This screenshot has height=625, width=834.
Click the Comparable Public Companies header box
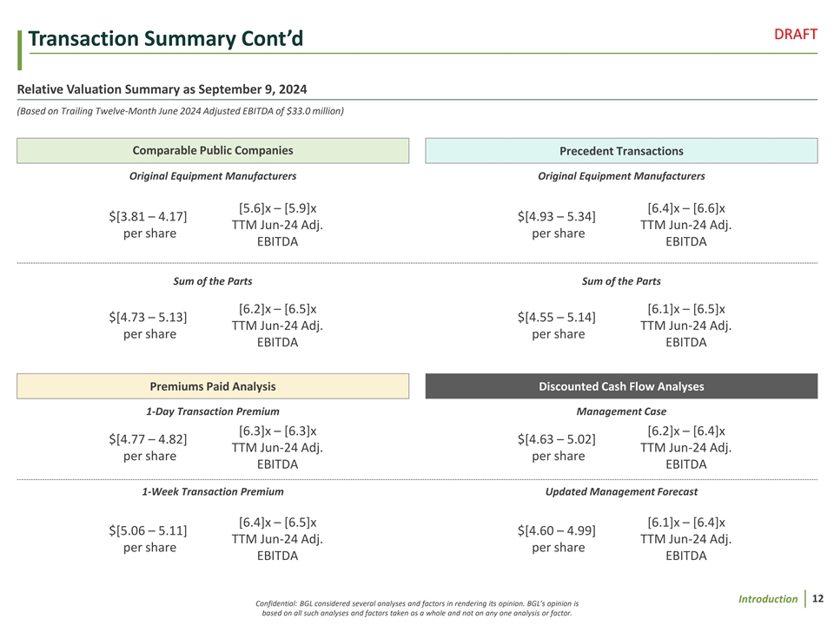213,151
